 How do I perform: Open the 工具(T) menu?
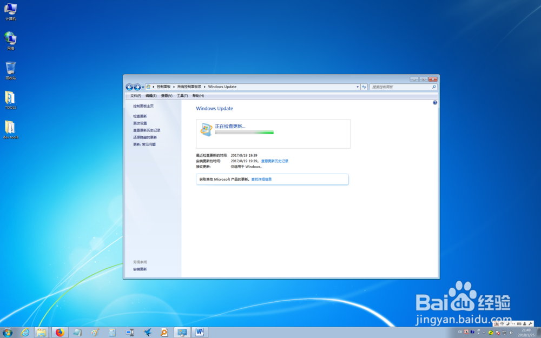tap(182, 96)
